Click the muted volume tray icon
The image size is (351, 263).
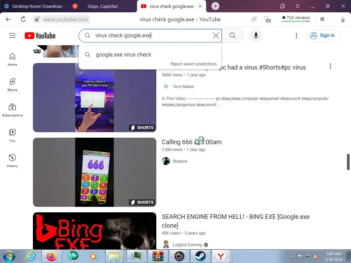coord(316,256)
